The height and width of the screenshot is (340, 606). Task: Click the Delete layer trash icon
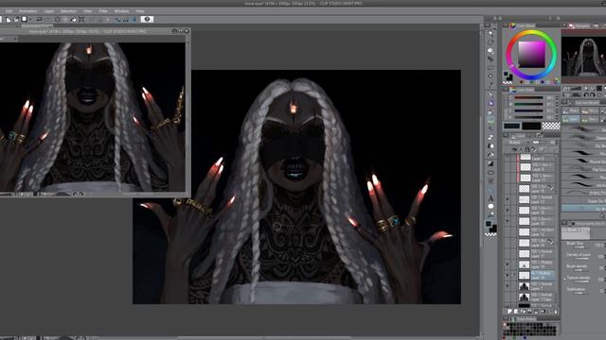tap(556, 311)
